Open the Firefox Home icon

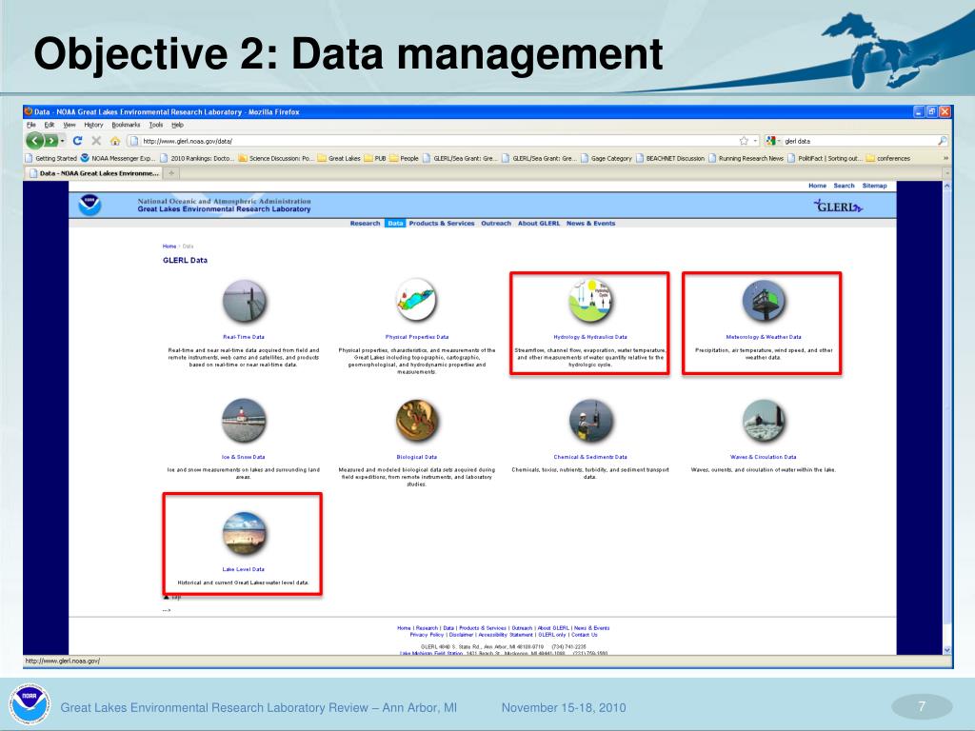[x=115, y=141]
